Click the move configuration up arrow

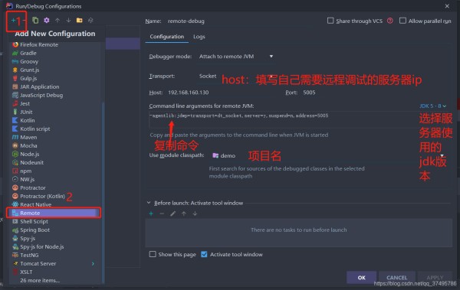point(58,20)
